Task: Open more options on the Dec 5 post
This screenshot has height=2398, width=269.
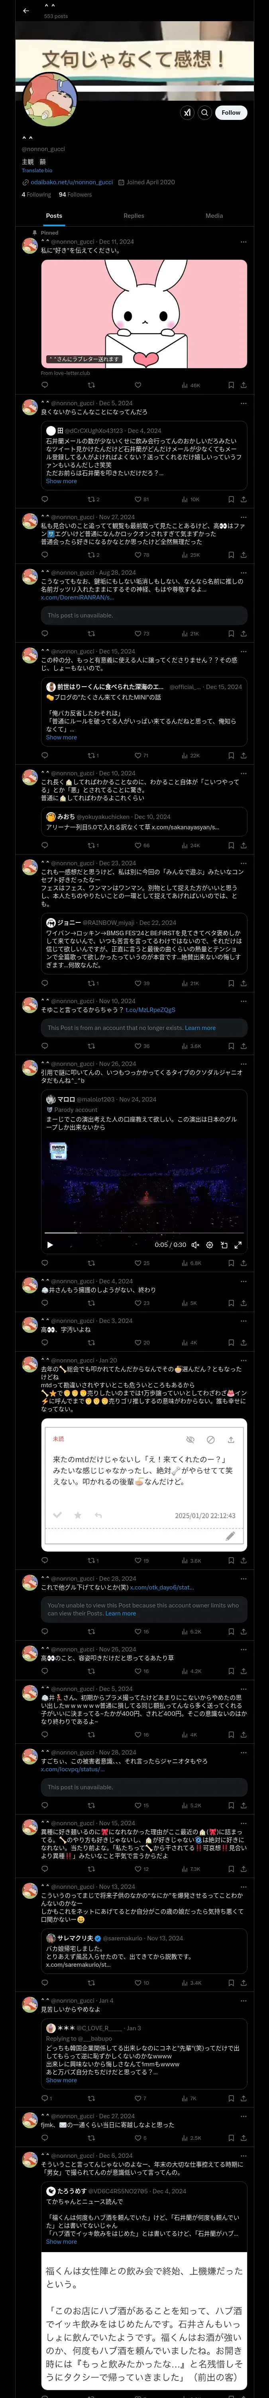Action: tap(244, 403)
